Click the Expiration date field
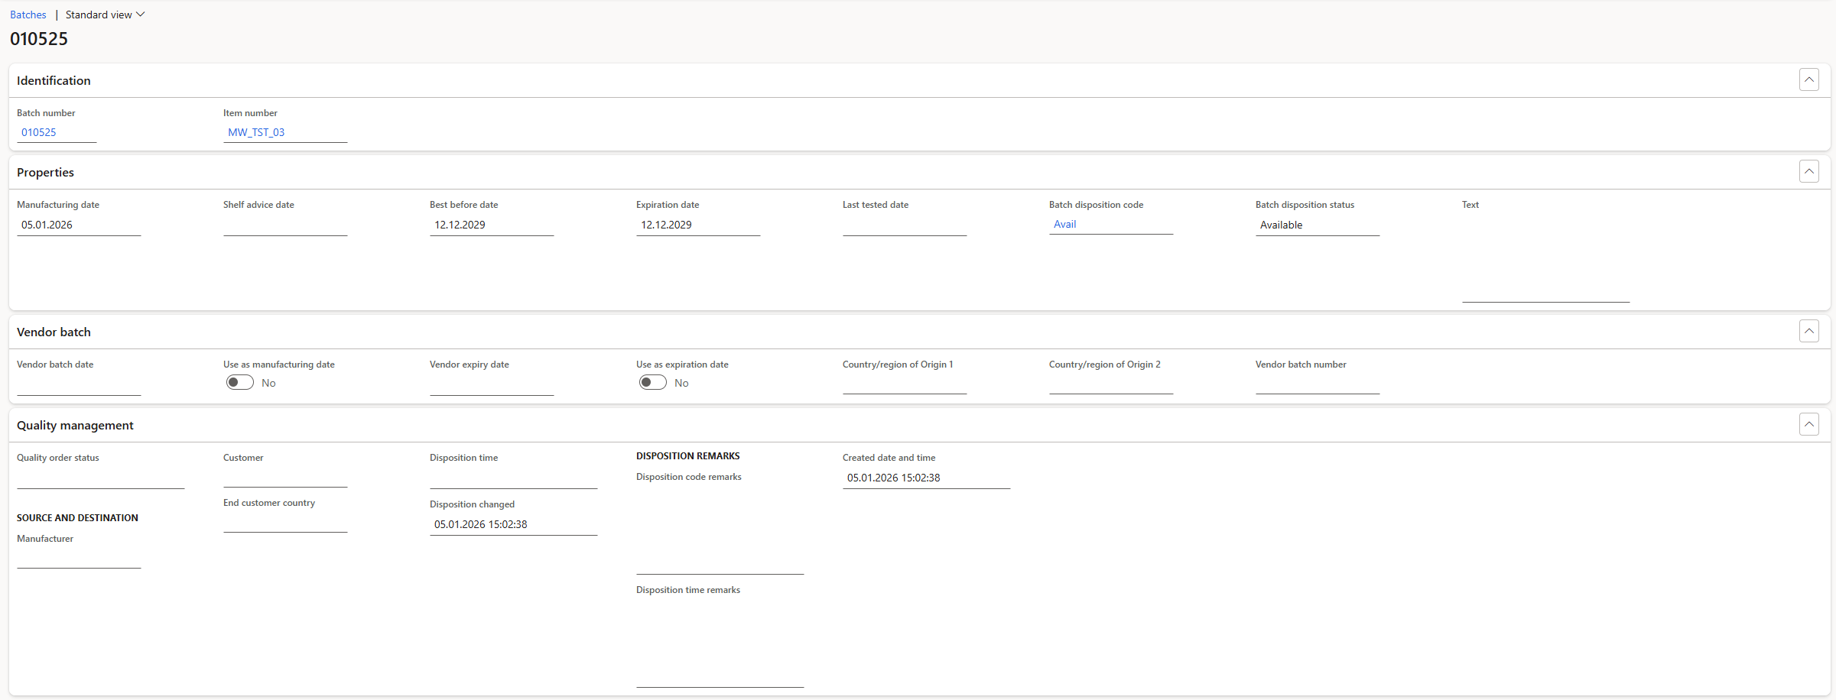The width and height of the screenshot is (1836, 700). (x=698, y=225)
